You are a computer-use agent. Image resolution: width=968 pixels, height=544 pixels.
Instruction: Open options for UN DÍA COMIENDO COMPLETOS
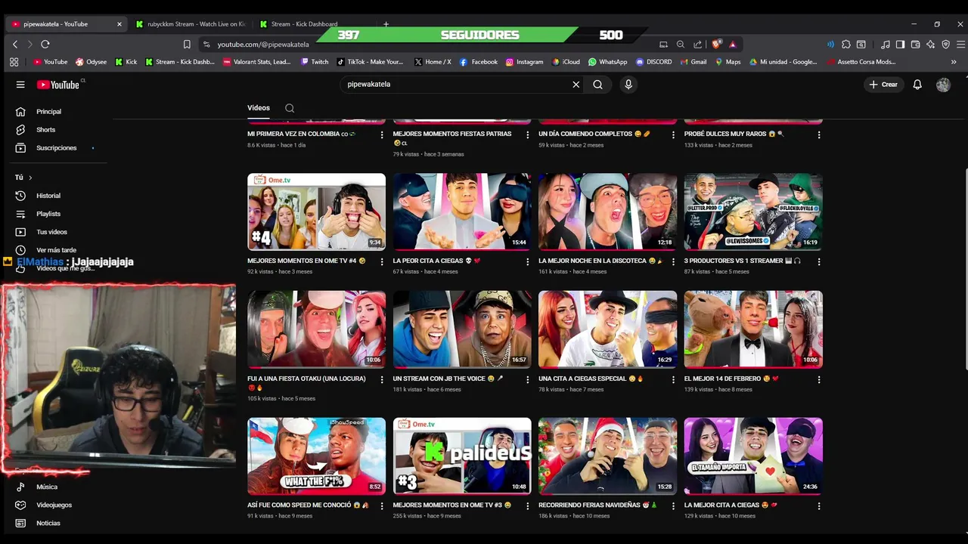673,135
